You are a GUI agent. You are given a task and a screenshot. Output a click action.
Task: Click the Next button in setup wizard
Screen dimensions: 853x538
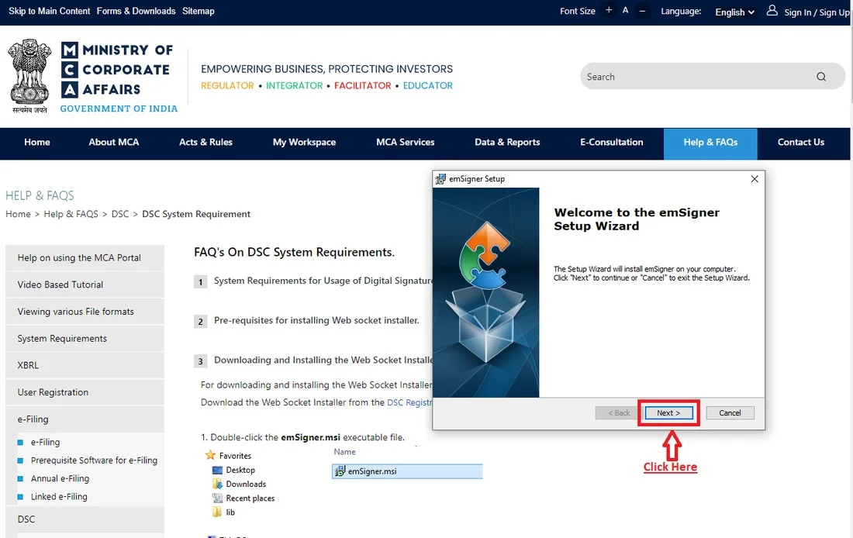[x=668, y=413]
